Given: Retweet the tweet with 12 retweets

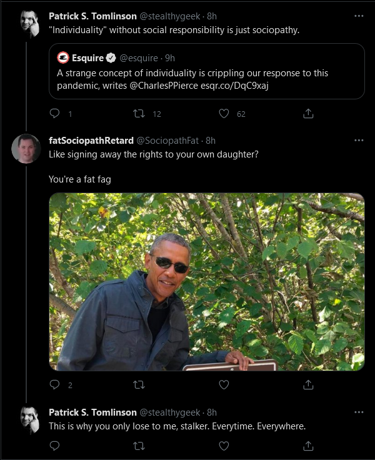Looking at the screenshot, I should (139, 114).
